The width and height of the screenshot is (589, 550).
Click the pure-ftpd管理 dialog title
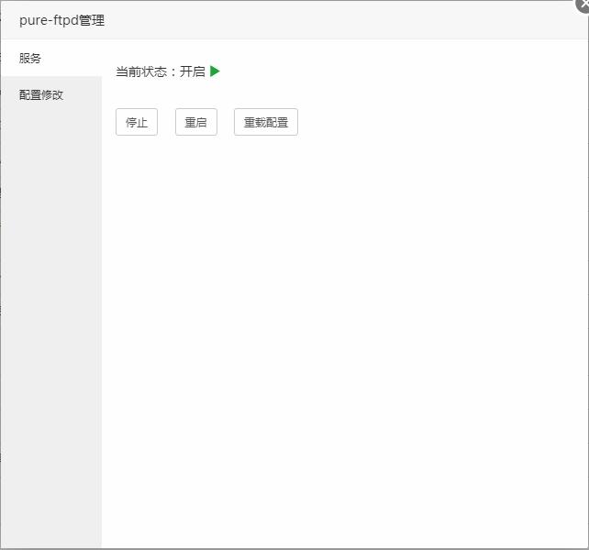61,20
